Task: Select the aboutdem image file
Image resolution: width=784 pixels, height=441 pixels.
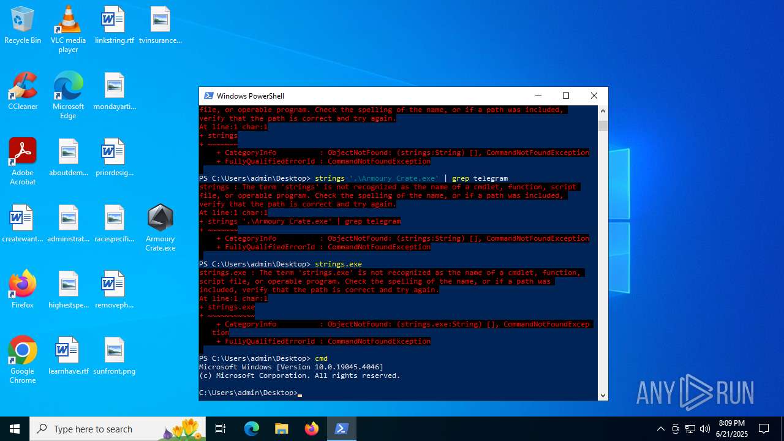Action: pyautogui.click(x=68, y=157)
